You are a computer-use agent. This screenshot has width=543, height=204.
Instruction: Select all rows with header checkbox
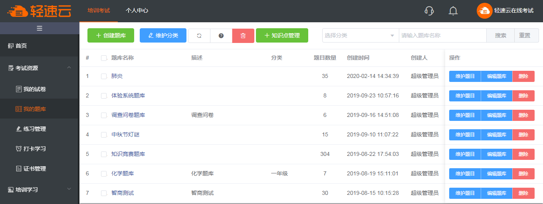coord(104,58)
